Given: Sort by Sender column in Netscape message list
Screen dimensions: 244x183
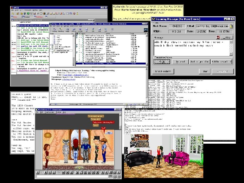Looking at the screenshot, I should click(118, 34).
